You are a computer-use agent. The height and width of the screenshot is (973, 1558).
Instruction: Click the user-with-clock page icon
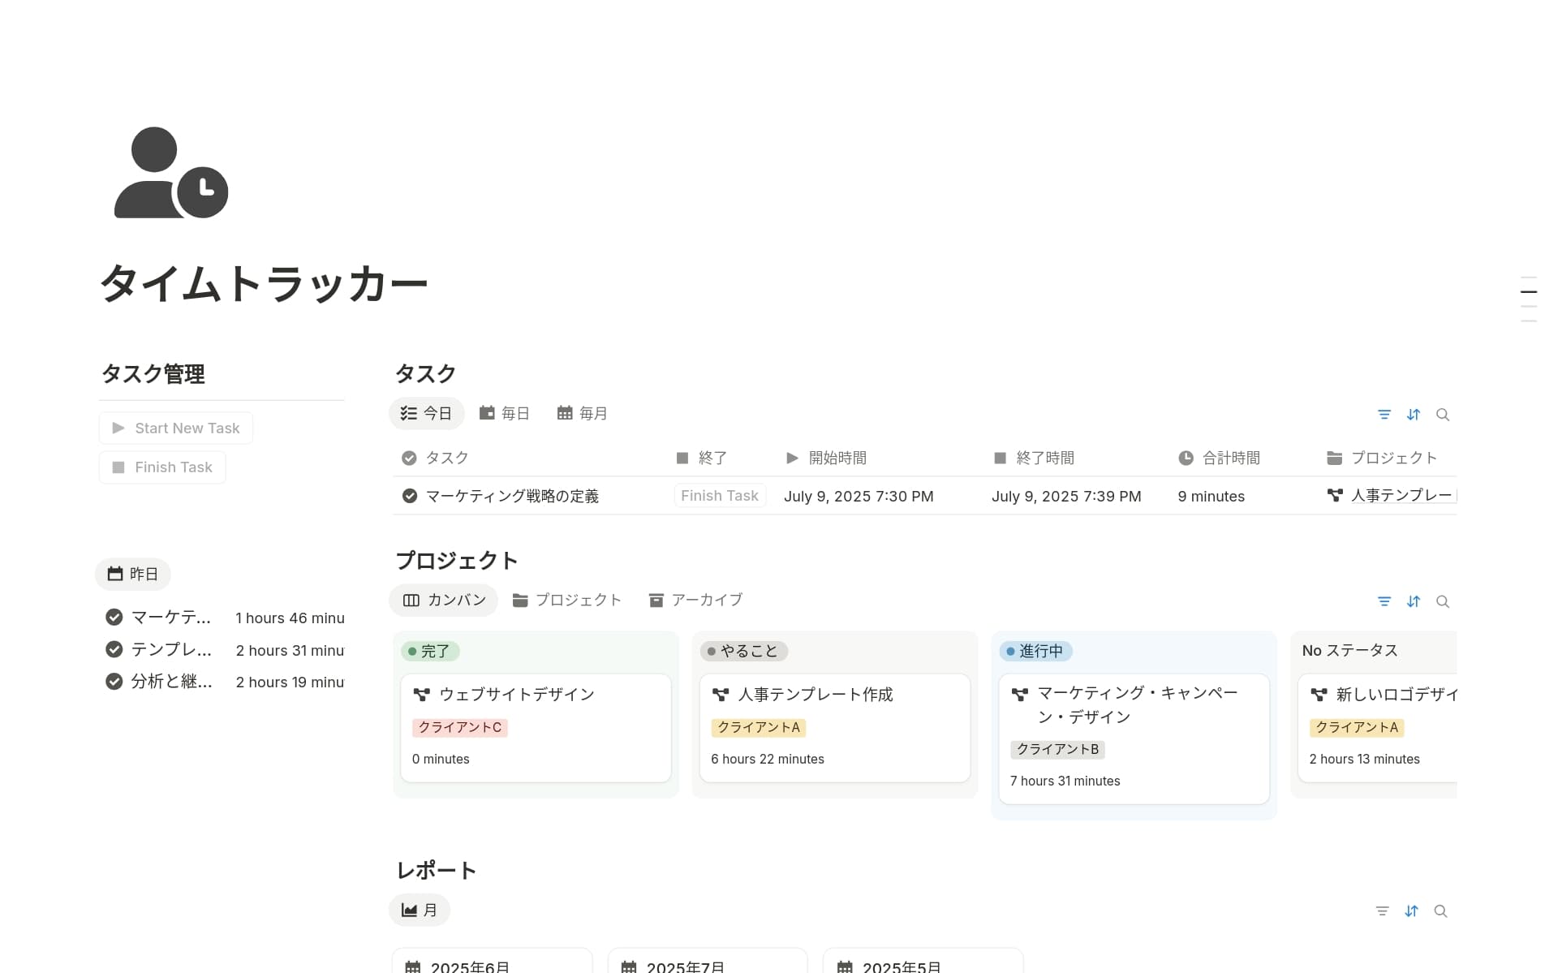(x=171, y=172)
